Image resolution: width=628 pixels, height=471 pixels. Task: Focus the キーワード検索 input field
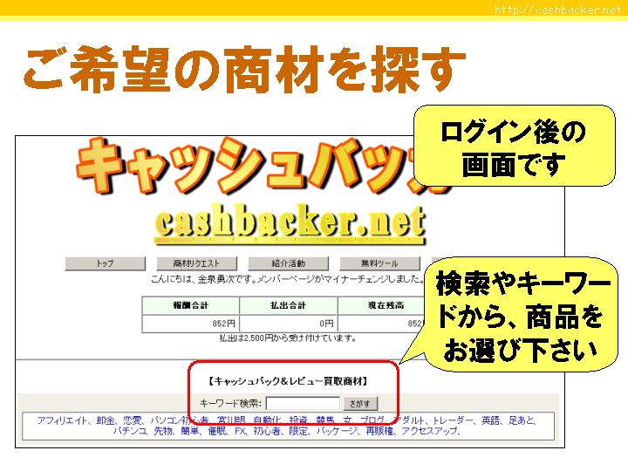pos(303,403)
